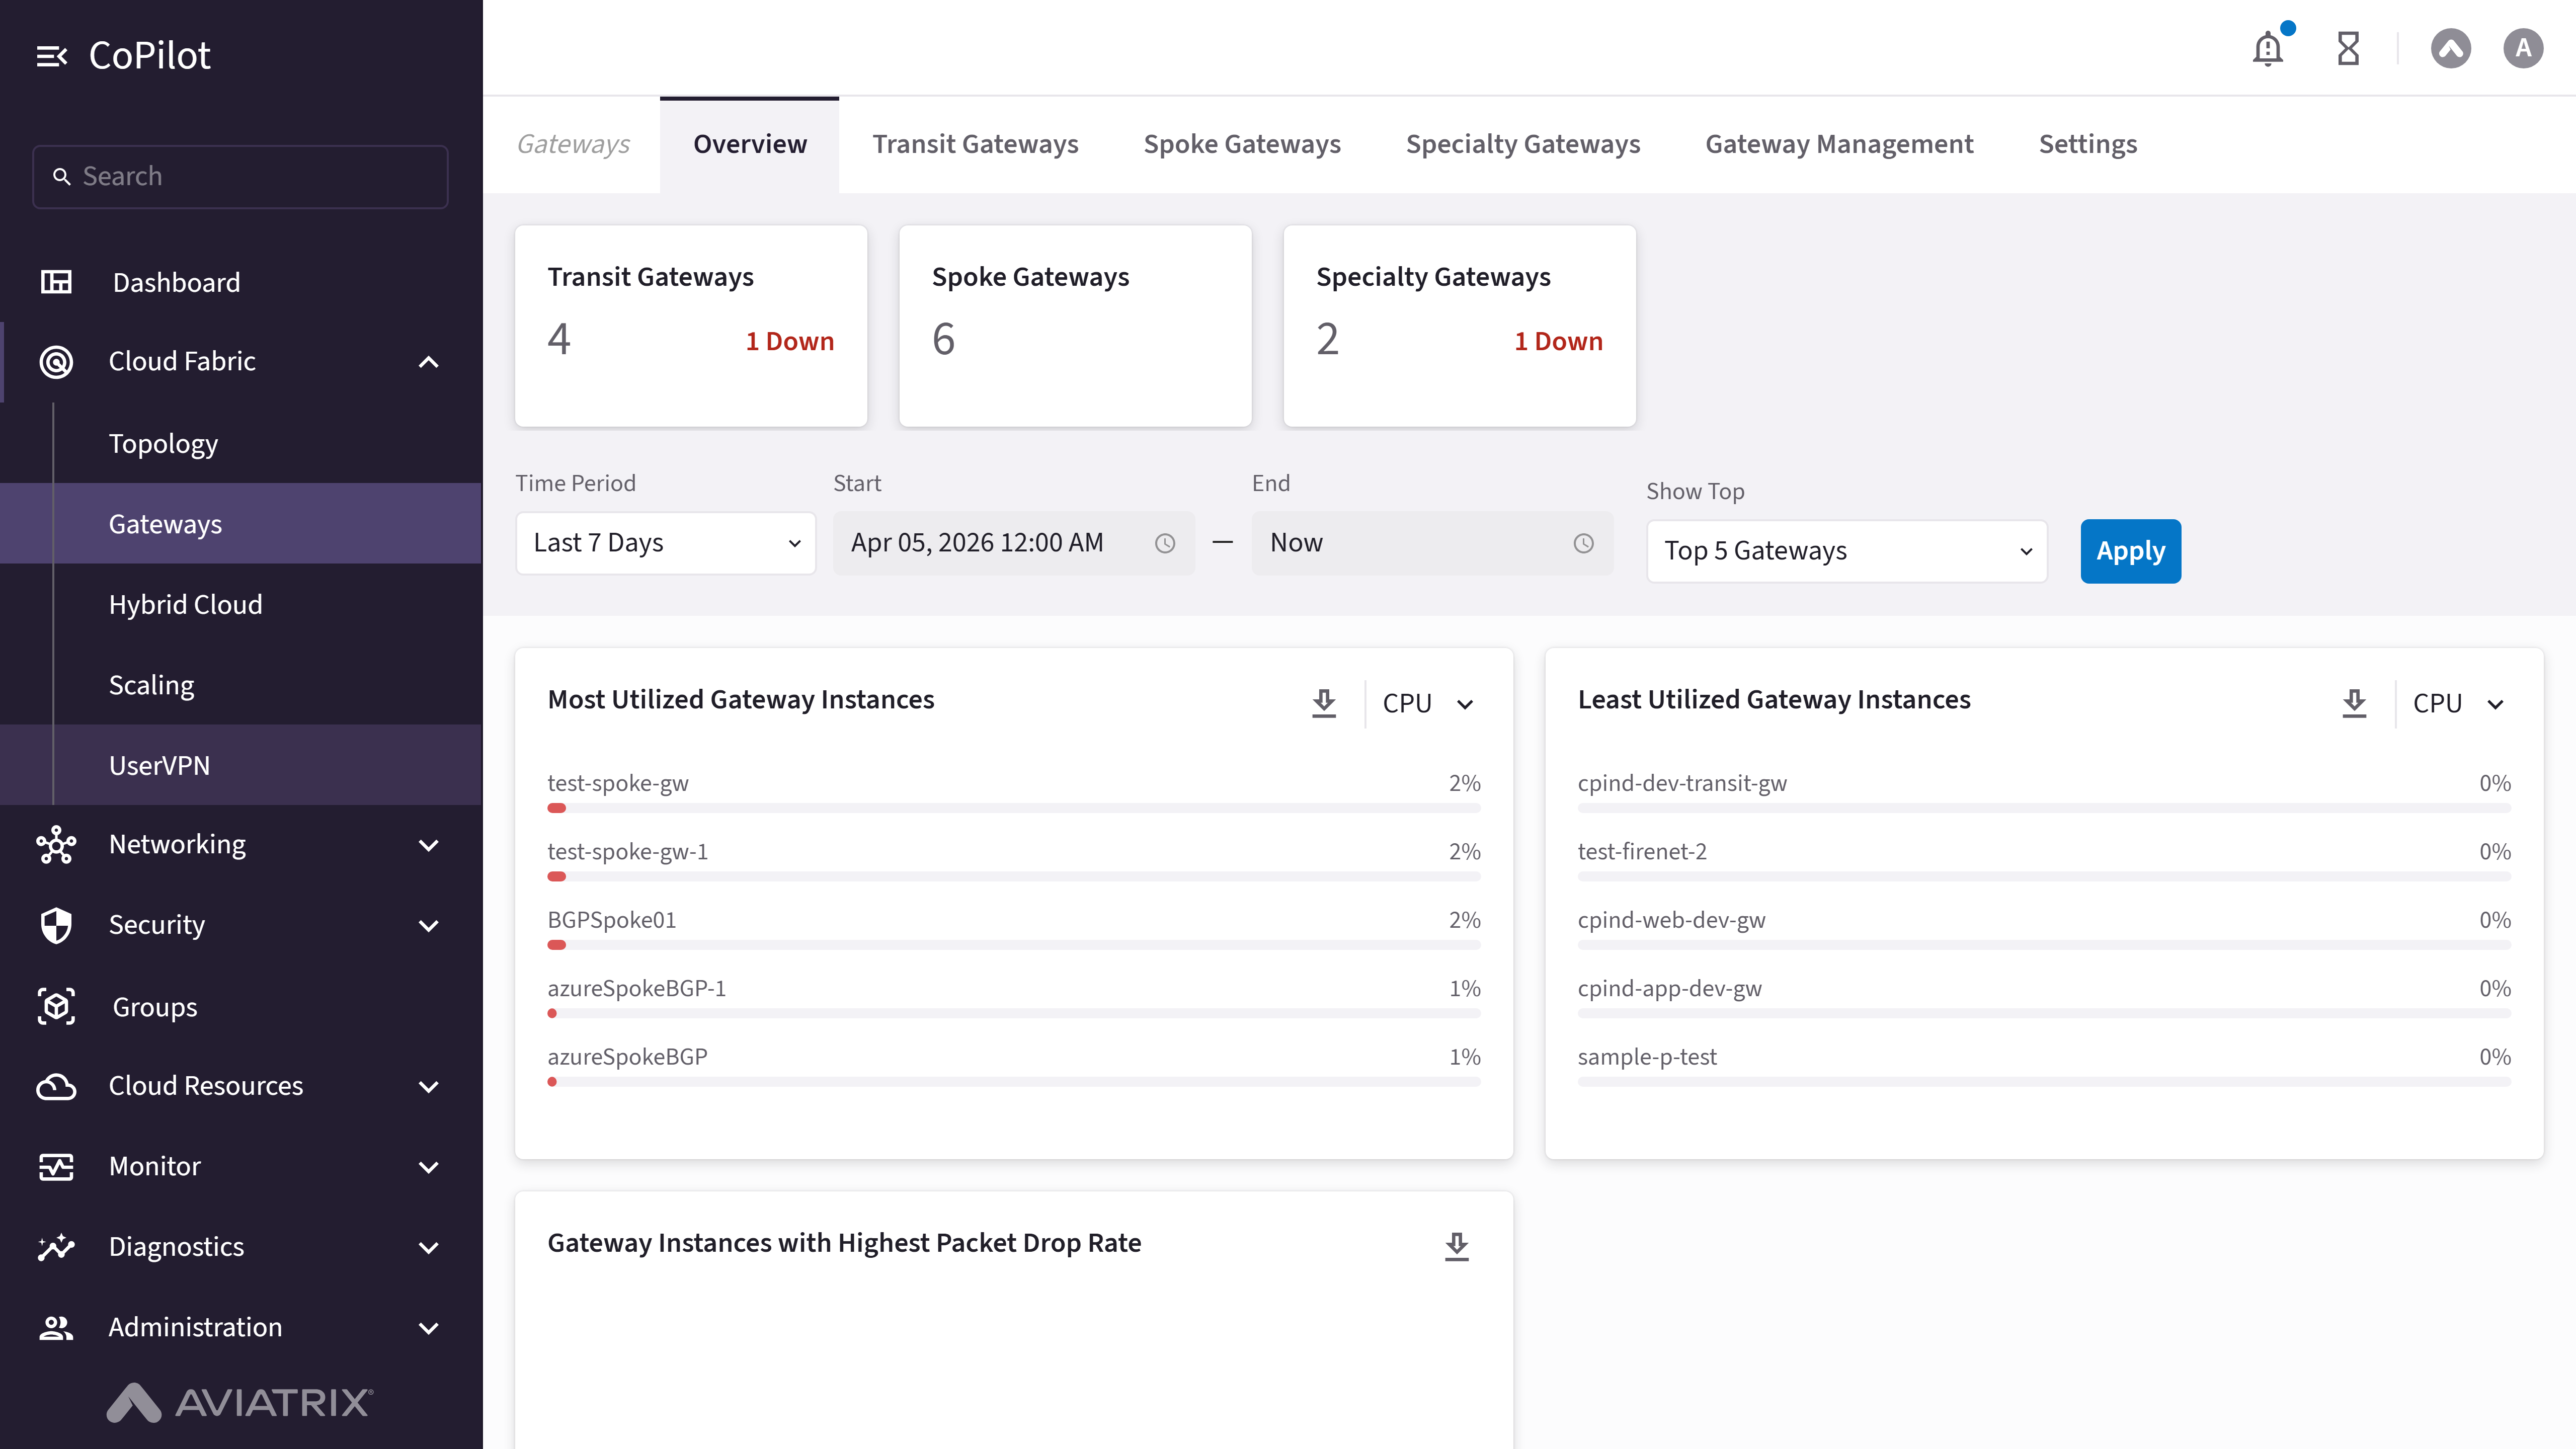Expand the Monitor section
2576x1449 pixels.
pyautogui.click(x=429, y=1168)
